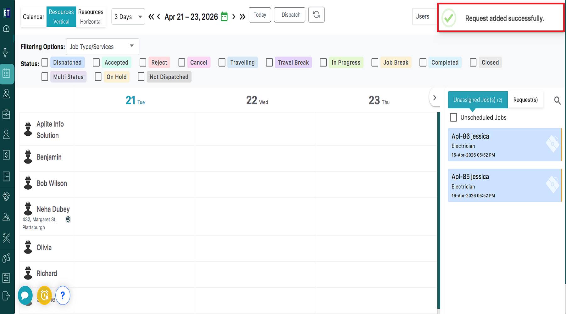Viewport: 566px width, 314px height.
Task: Open the chat bubble widget
Action: 25,295
